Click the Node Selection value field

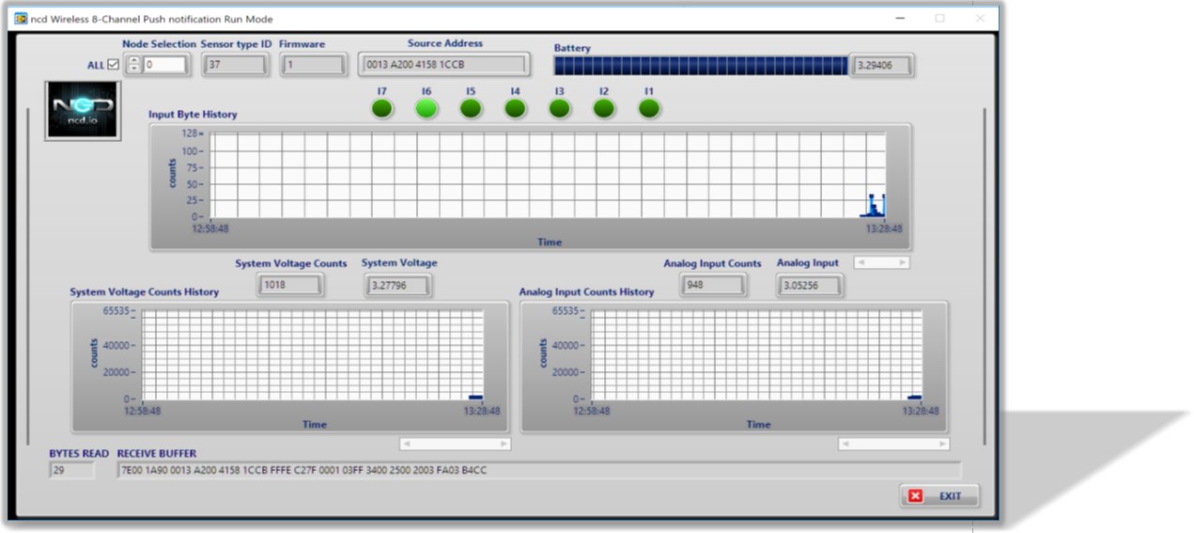point(164,65)
